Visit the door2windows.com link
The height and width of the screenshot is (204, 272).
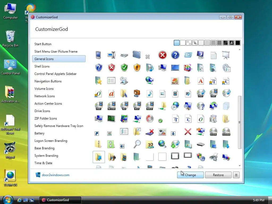click(56, 175)
